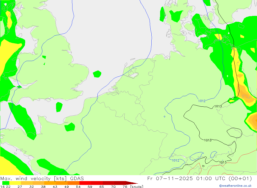Click the legend value '43'
Screen dimensions: 257x188
point(55,187)
